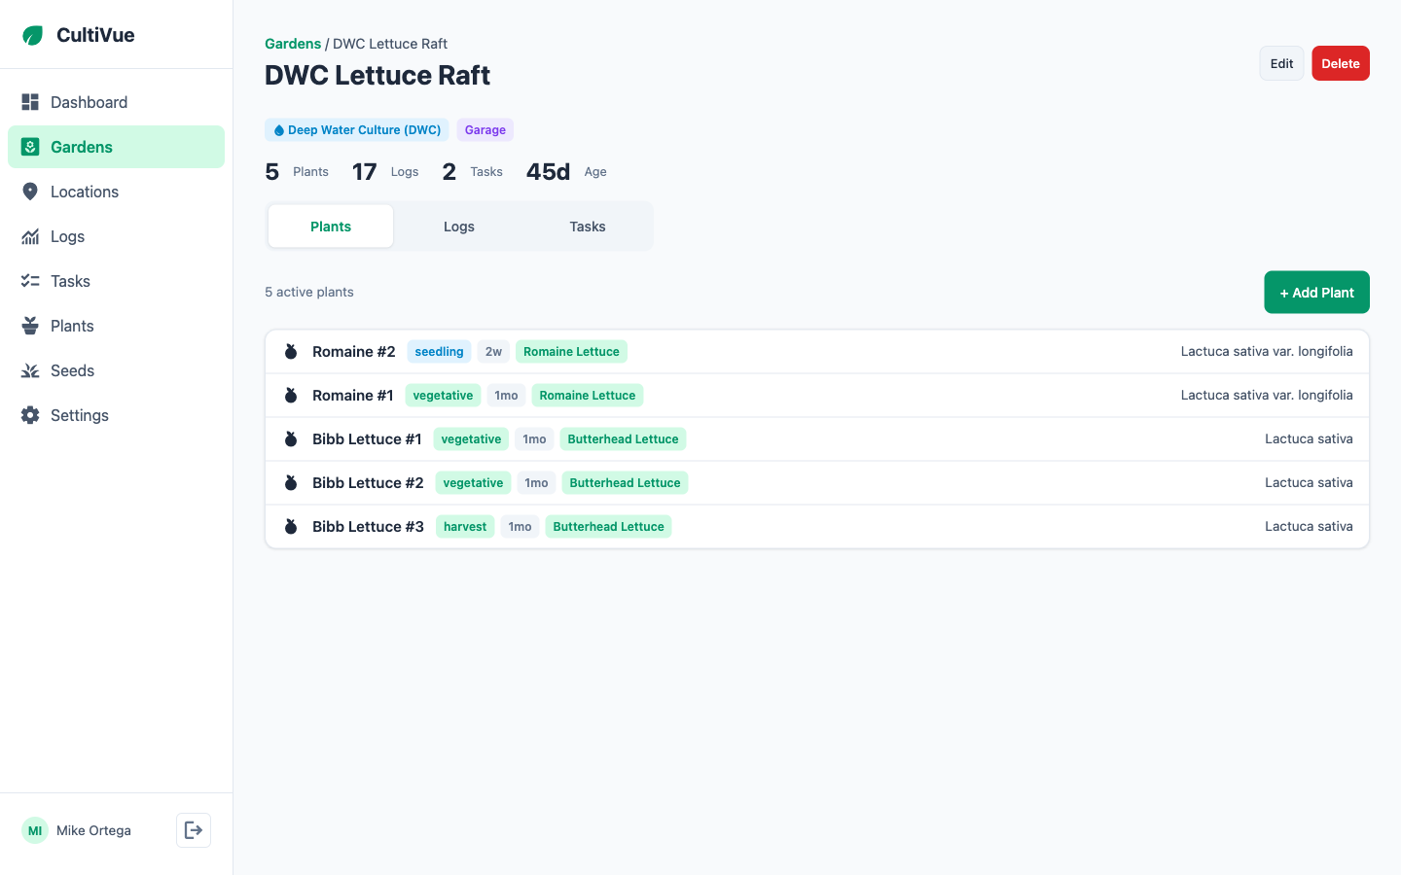The width and height of the screenshot is (1401, 875).
Task: Click the Deep Water Culture (DWC) badge
Action: click(357, 130)
